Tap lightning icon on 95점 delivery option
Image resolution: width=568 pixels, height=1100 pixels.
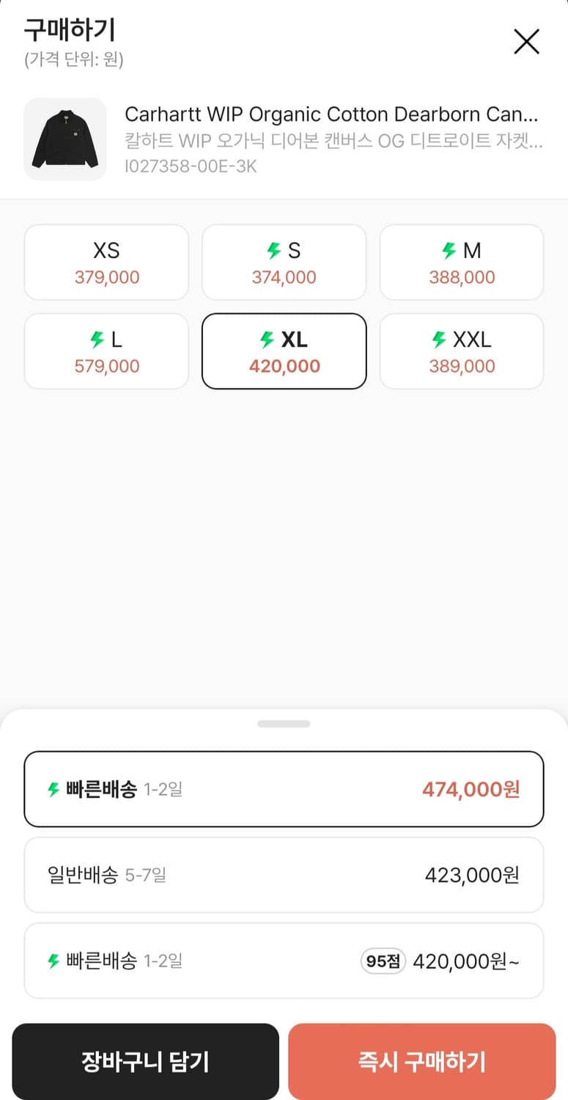tap(54, 961)
